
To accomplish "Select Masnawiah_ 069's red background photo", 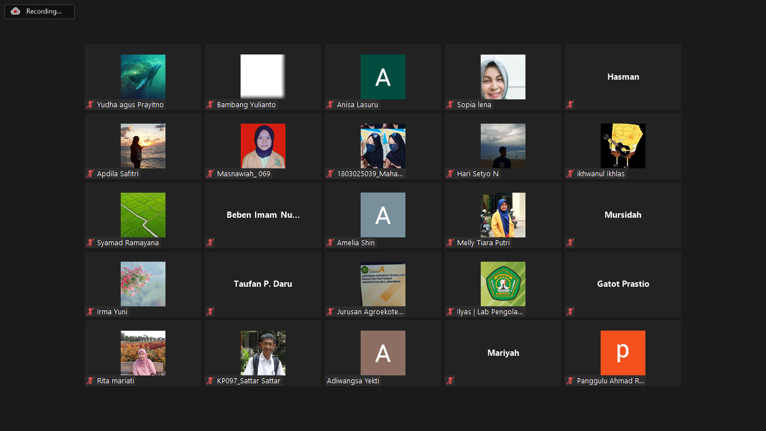I will click(x=263, y=146).
